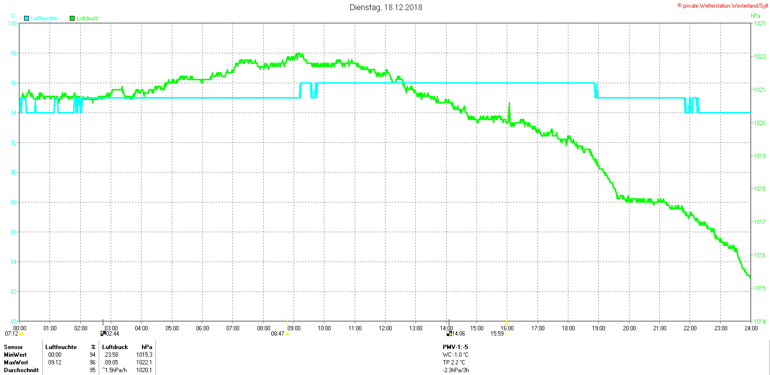Click the humidity average value 95

coord(93,370)
